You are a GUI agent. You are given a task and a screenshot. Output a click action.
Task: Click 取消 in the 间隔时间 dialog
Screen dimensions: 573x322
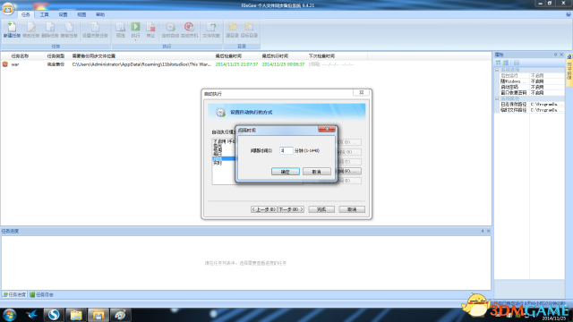tap(316, 172)
